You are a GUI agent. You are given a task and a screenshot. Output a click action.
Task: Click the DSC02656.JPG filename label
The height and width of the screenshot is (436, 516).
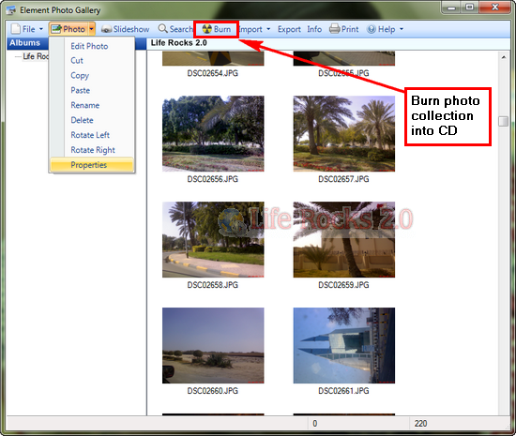point(213,179)
